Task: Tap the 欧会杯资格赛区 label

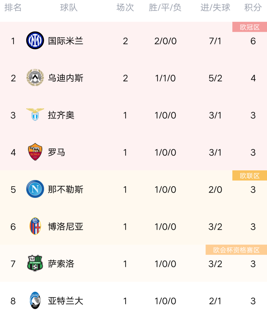Action: pyautogui.click(x=236, y=250)
